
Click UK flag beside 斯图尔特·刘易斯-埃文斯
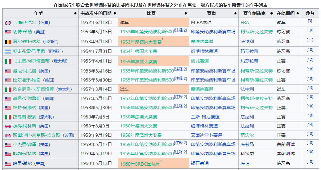tap(8, 136)
